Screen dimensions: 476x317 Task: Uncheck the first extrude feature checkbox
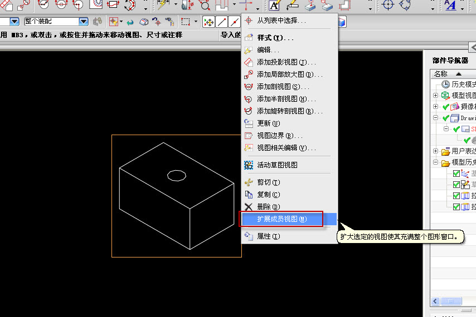coord(456,196)
